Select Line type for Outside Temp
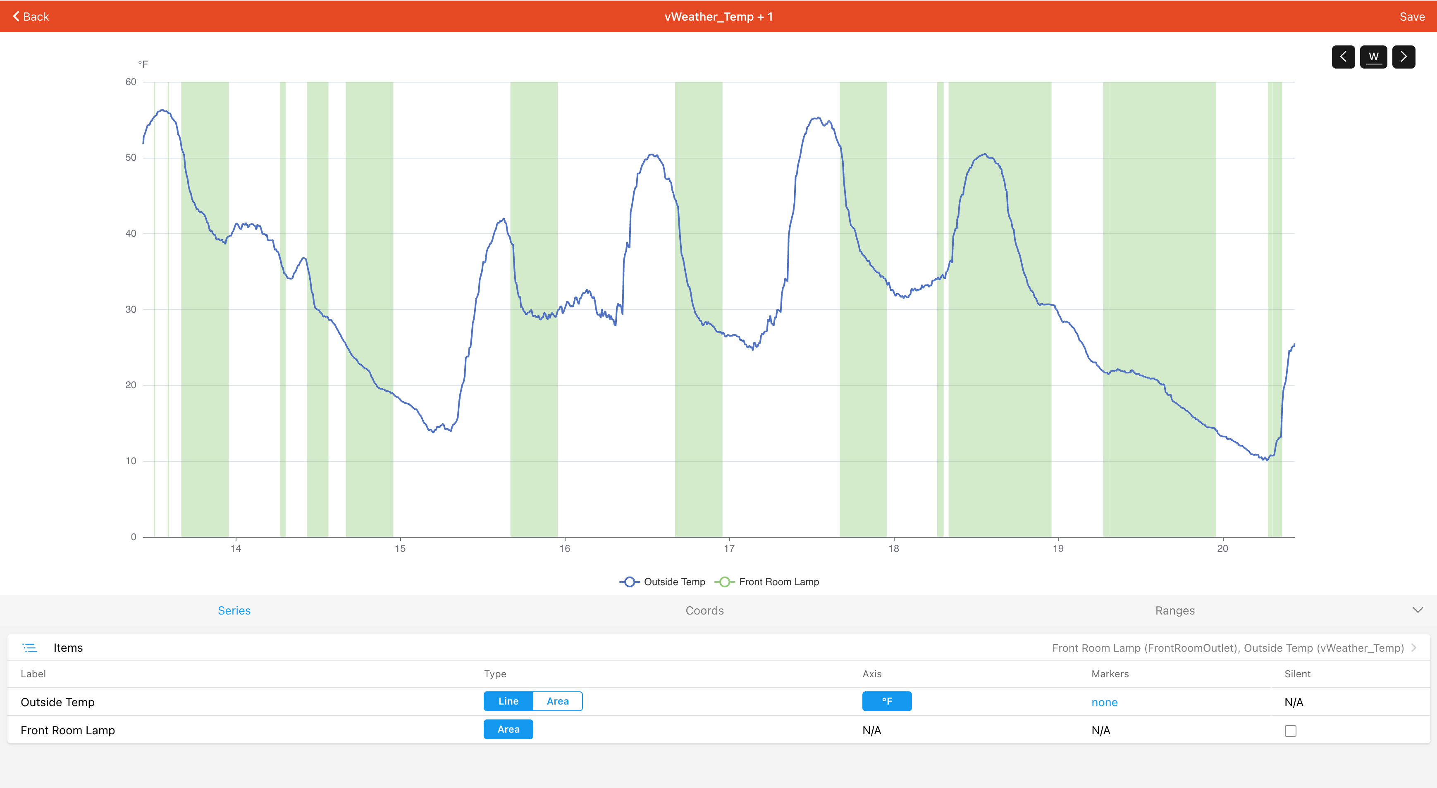Screen dimensions: 1437x788 pyautogui.click(x=508, y=701)
